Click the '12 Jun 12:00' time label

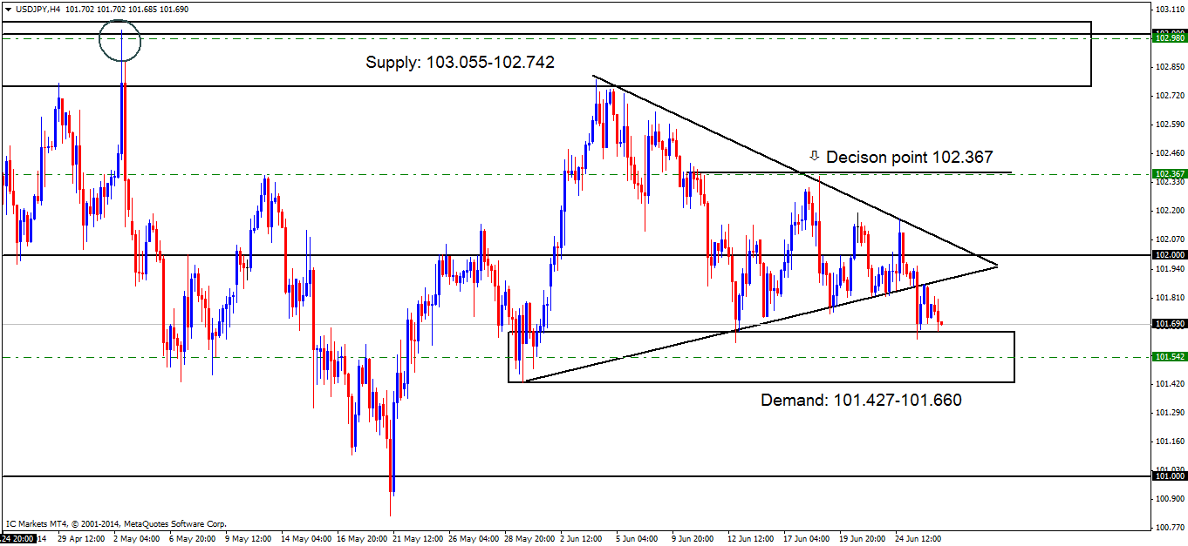pyautogui.click(x=749, y=538)
